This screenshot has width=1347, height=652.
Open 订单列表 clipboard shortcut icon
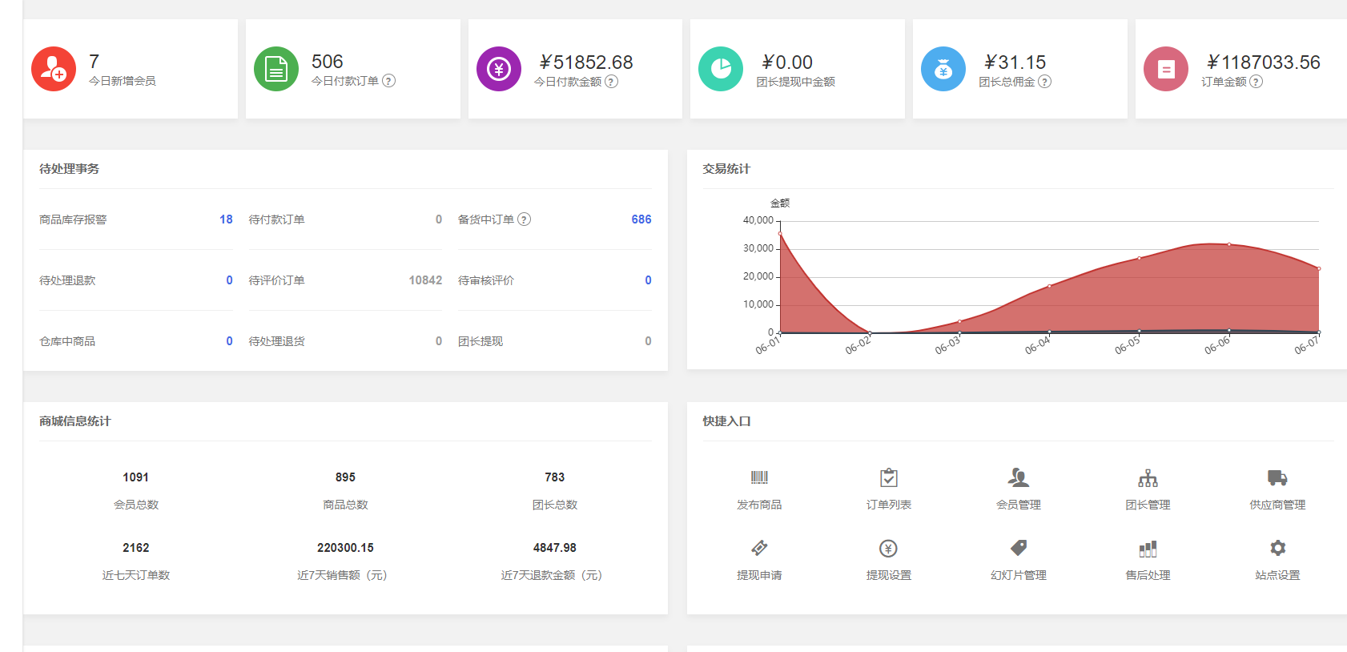pos(889,478)
